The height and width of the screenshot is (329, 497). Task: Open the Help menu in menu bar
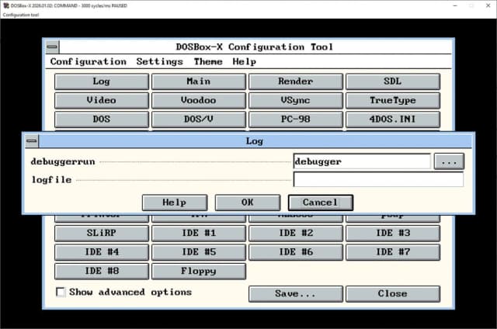(244, 61)
